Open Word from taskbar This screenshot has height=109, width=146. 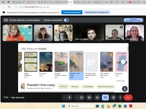pos(125,106)
